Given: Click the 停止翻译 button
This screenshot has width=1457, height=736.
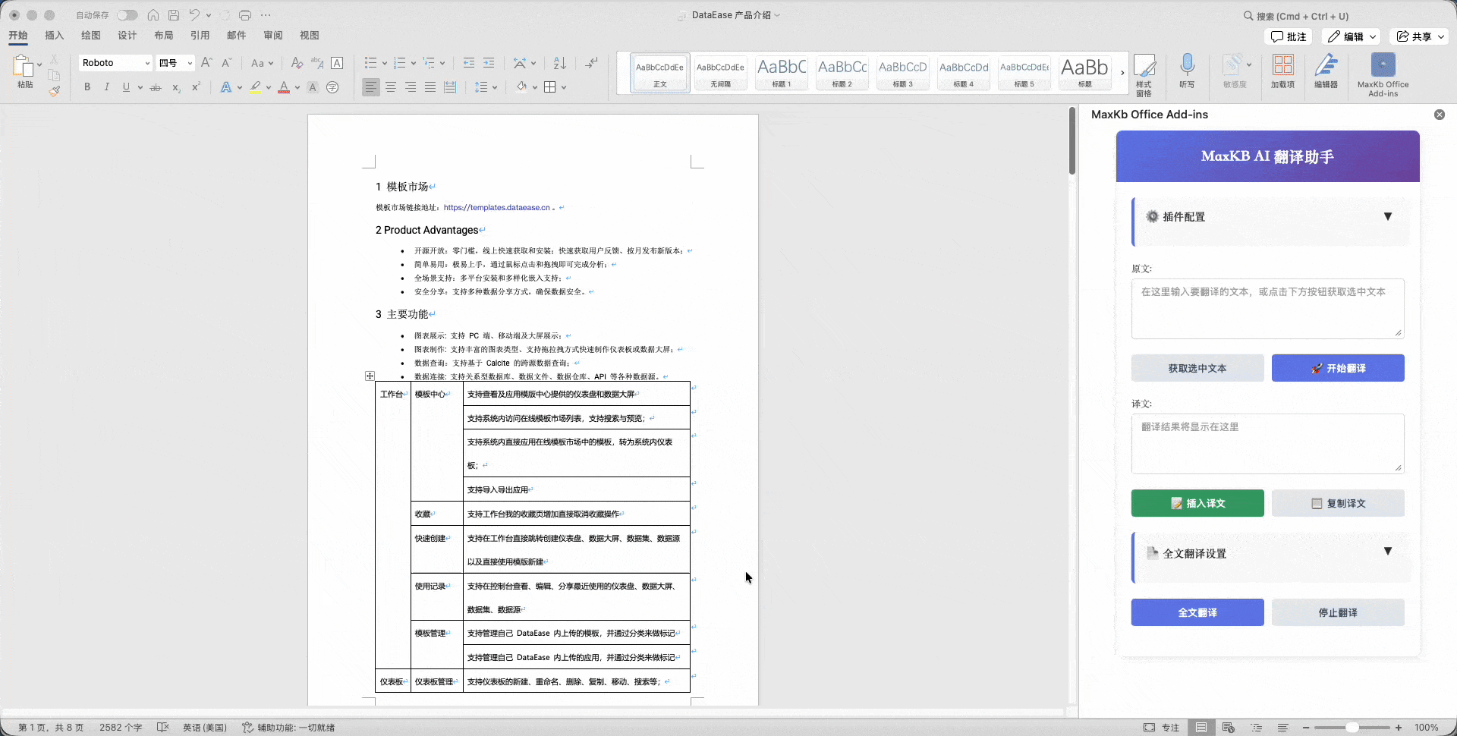Looking at the screenshot, I should 1338,612.
